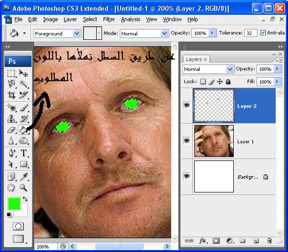Select the Magic Wand tool
Viewport: 288px width, 252px height.
(24, 84)
